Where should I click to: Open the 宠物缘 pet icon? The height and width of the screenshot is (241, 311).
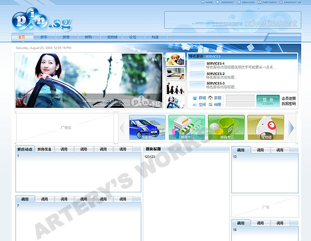pyautogui.click(x=266, y=127)
